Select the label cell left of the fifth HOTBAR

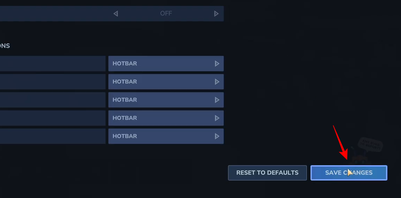click(x=52, y=136)
